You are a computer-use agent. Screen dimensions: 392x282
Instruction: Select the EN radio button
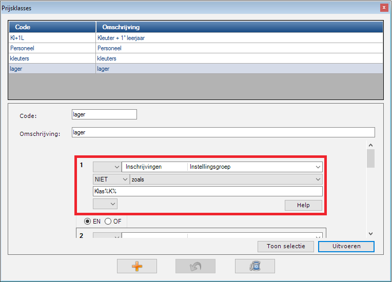tap(88, 221)
